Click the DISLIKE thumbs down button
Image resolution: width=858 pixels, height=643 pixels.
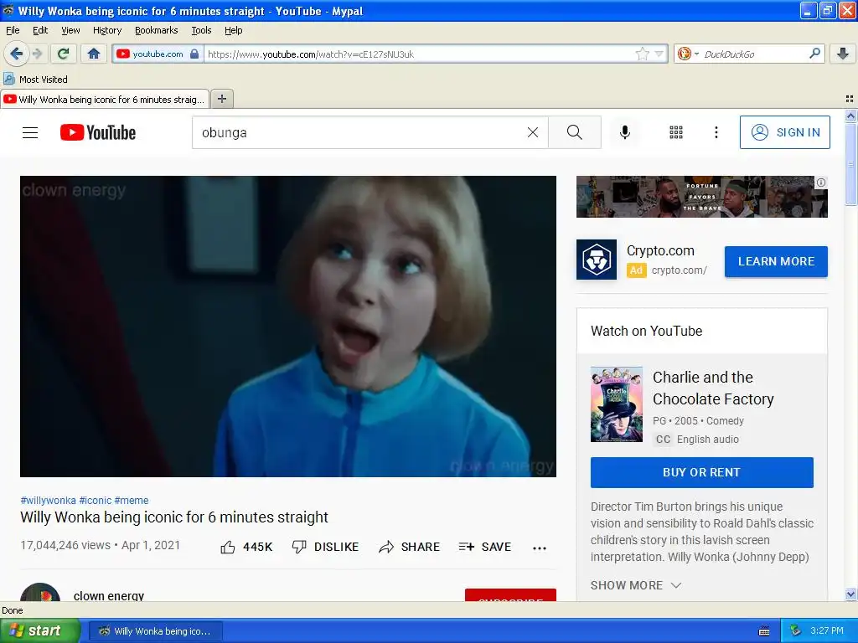coord(325,547)
